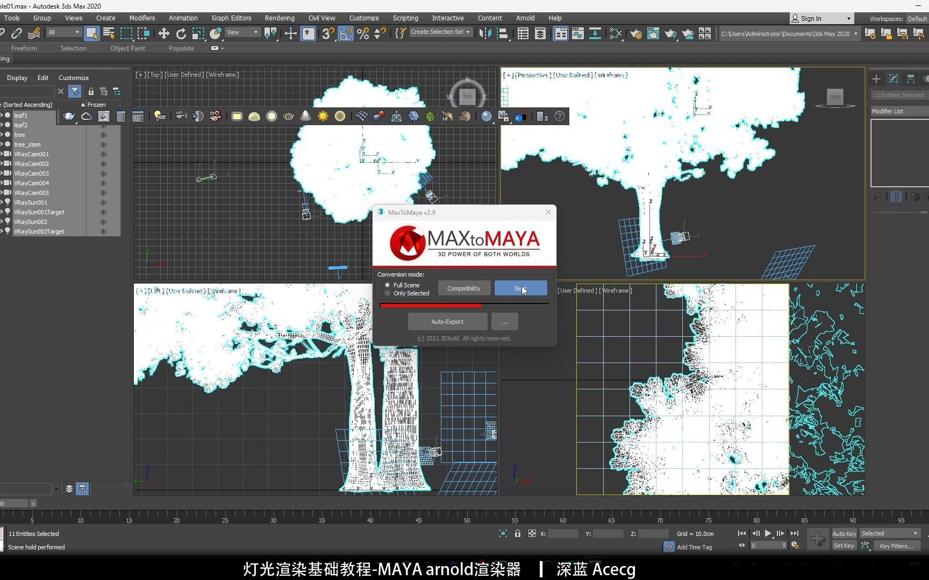Click Compatibility button in MaxToMaya
The height and width of the screenshot is (580, 929).
click(x=464, y=288)
